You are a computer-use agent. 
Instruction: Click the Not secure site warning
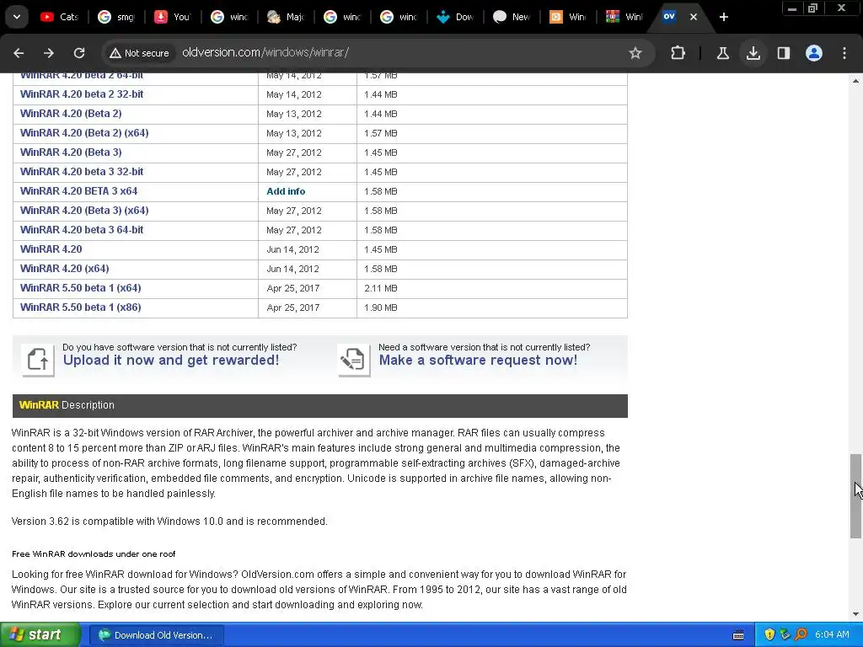(139, 53)
